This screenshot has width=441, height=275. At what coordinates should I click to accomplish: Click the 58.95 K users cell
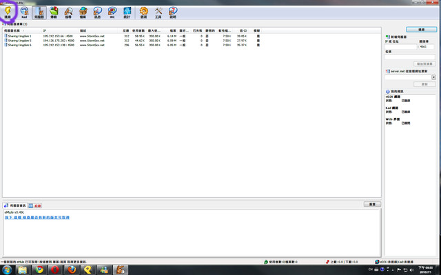point(139,37)
